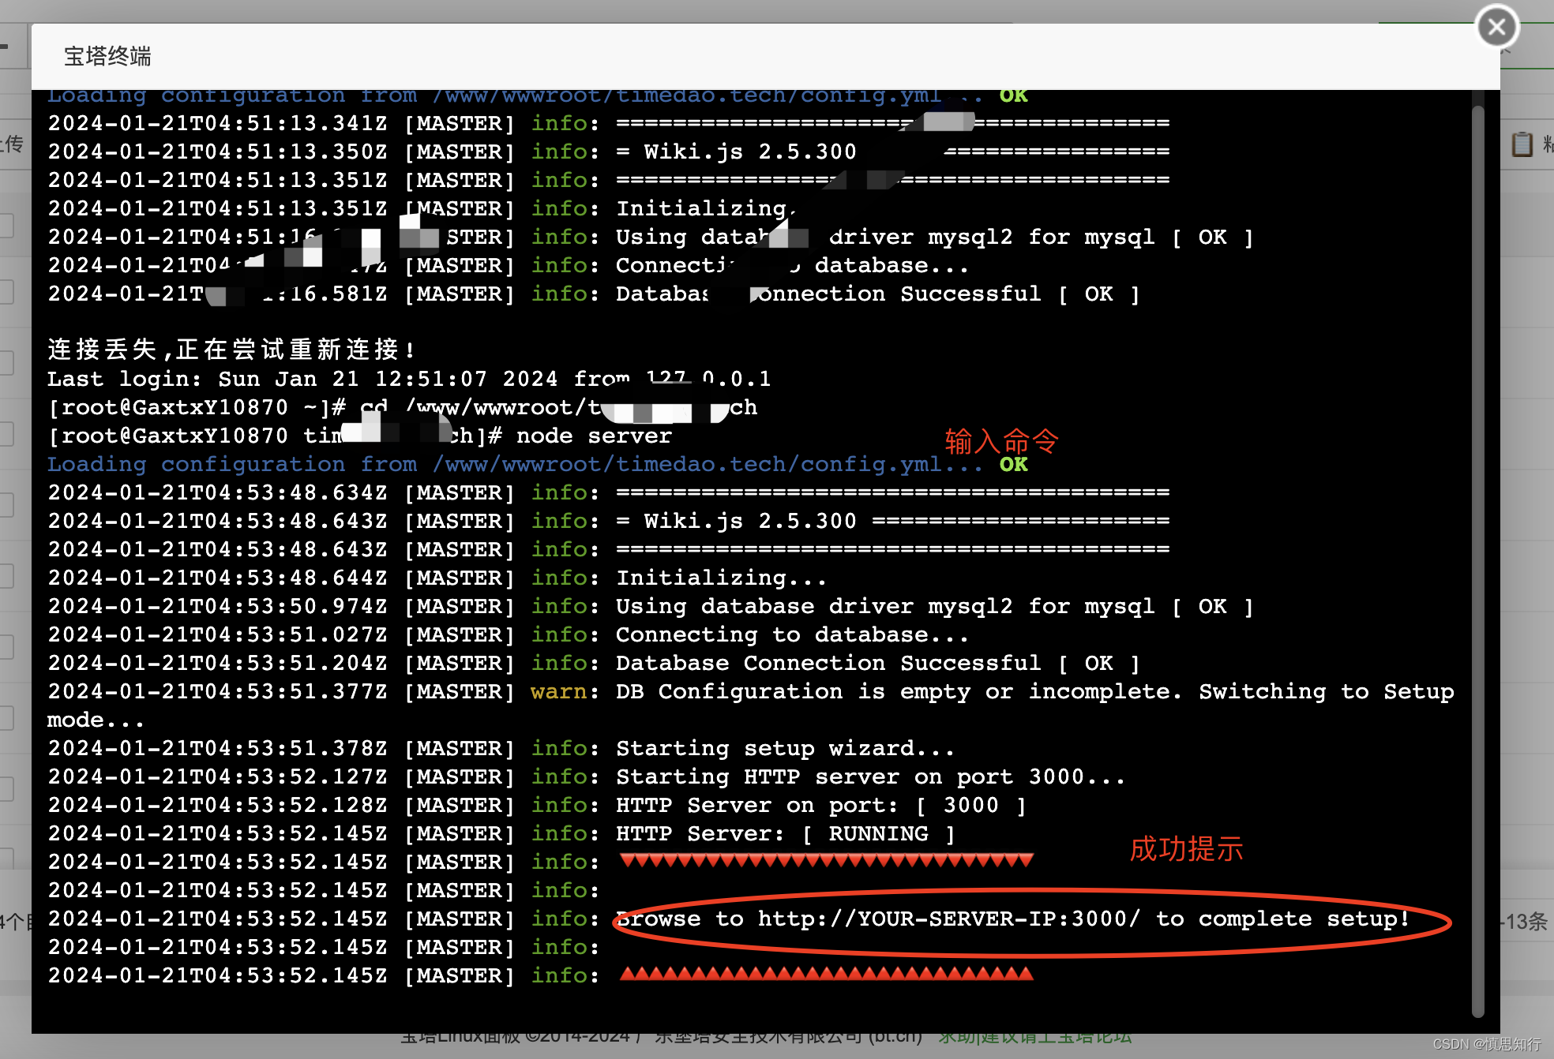Click the 'Starting setup wizard...' log line
Screen dimensions: 1554x1059
pyautogui.click(x=785, y=748)
